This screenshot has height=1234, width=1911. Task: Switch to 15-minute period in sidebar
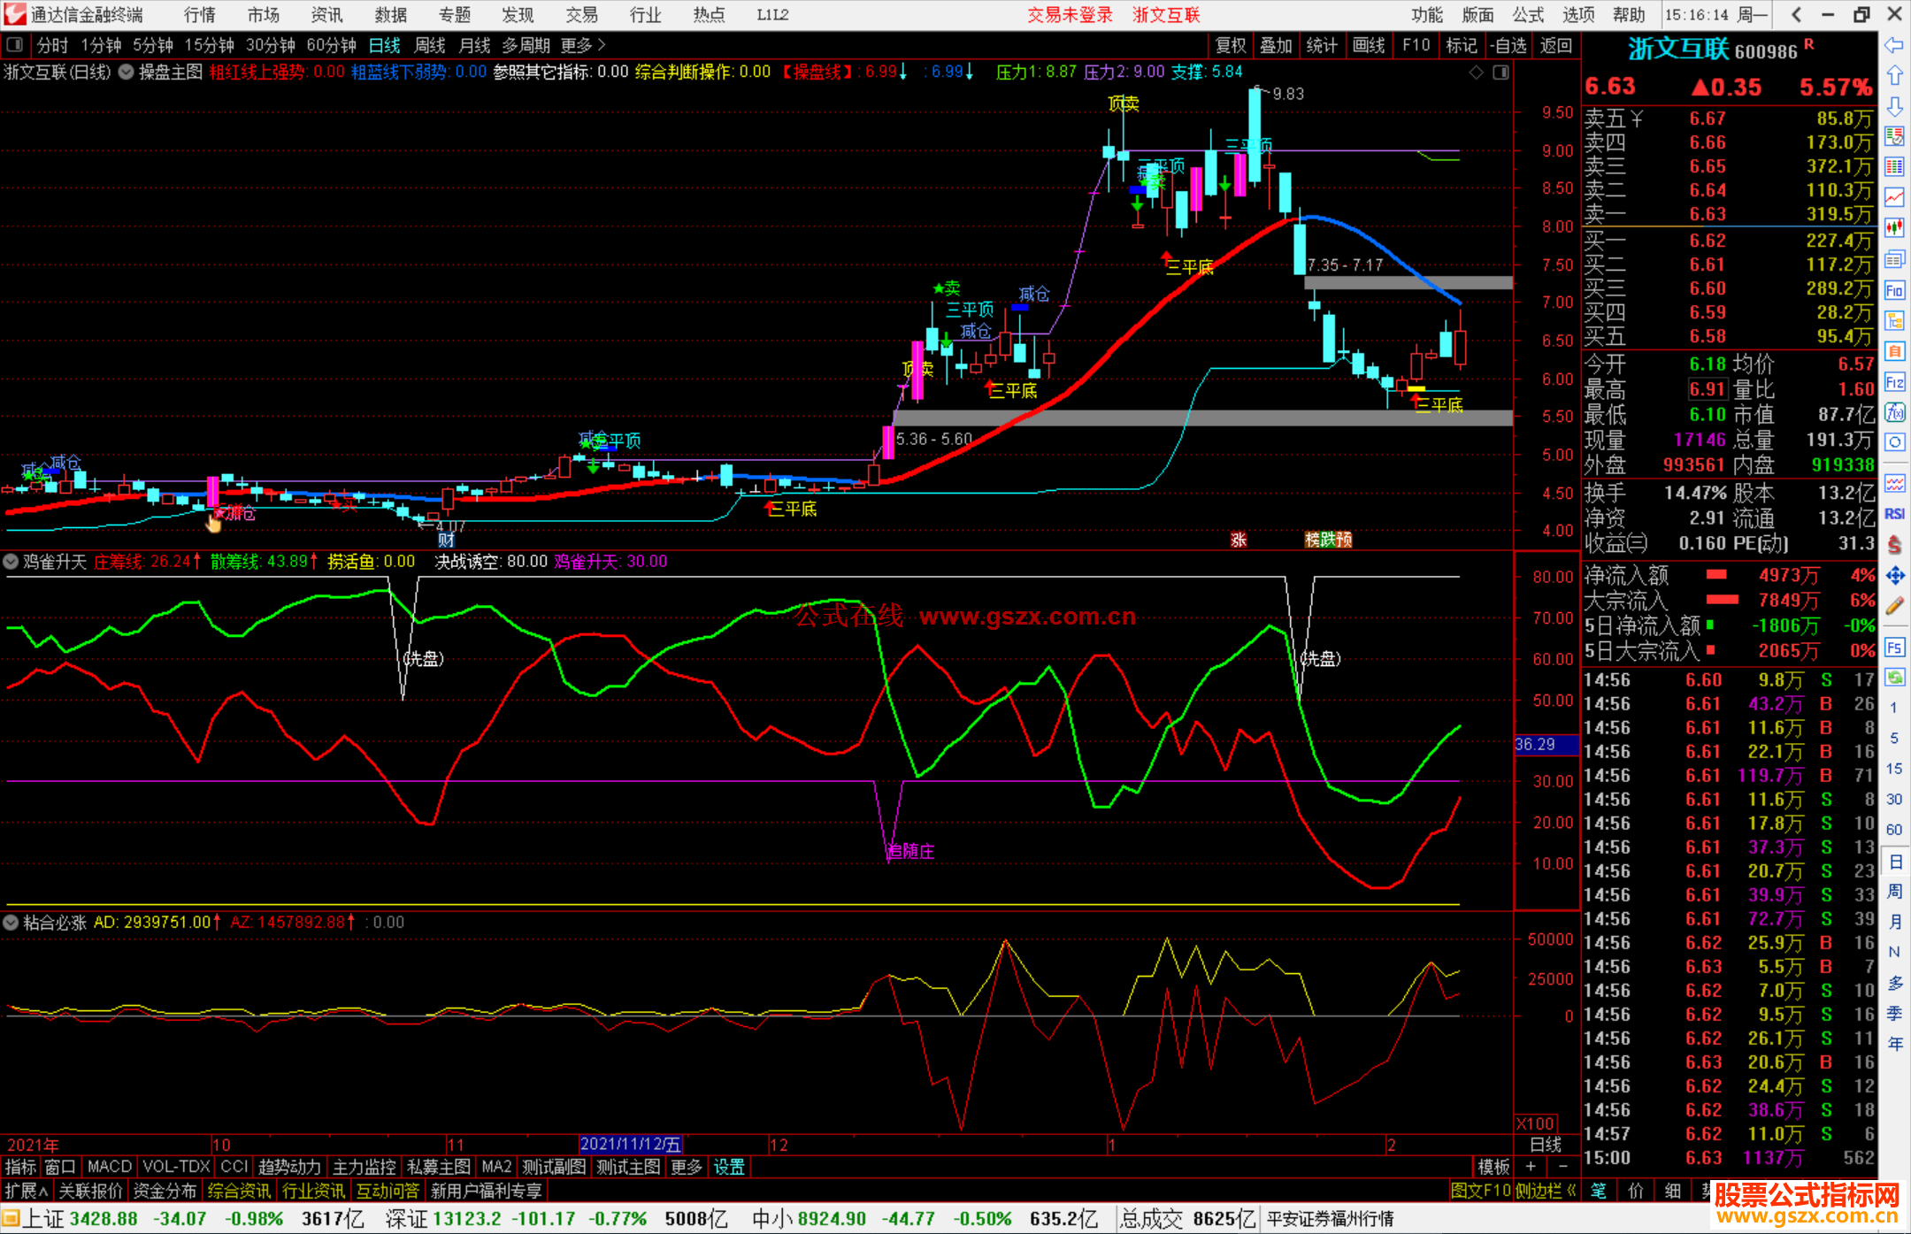pyautogui.click(x=1894, y=769)
